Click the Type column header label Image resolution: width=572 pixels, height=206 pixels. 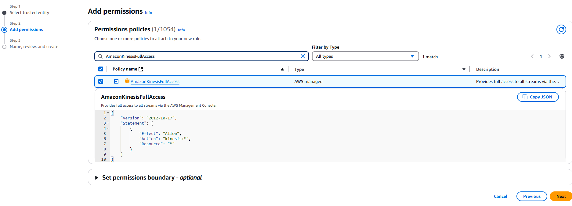click(x=299, y=69)
